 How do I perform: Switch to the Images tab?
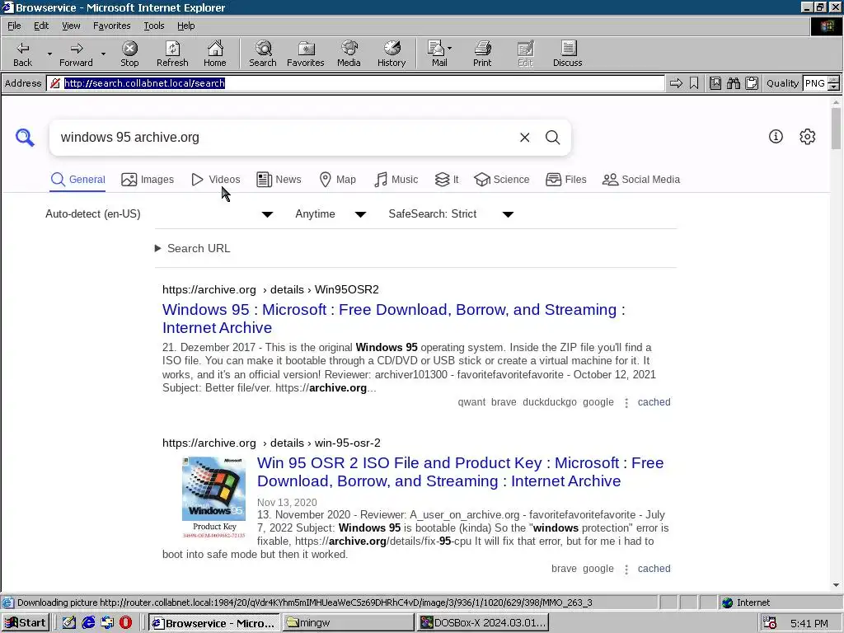[148, 179]
